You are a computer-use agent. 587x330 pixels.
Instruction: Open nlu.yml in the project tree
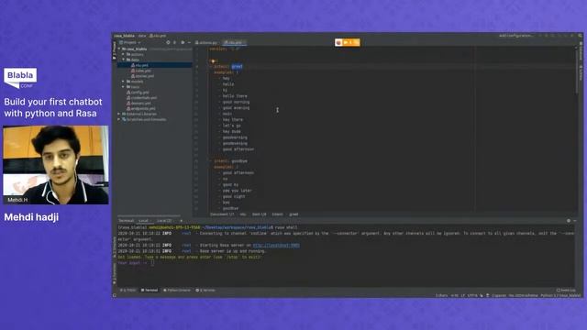tap(142, 65)
